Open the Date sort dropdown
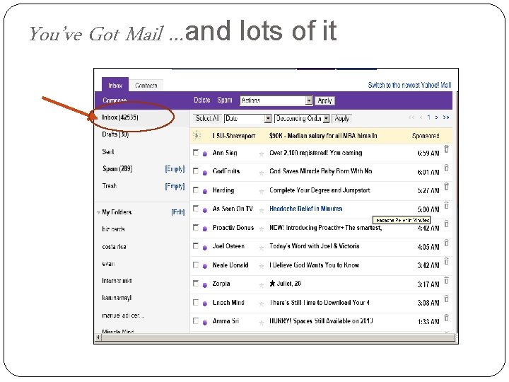 point(247,119)
